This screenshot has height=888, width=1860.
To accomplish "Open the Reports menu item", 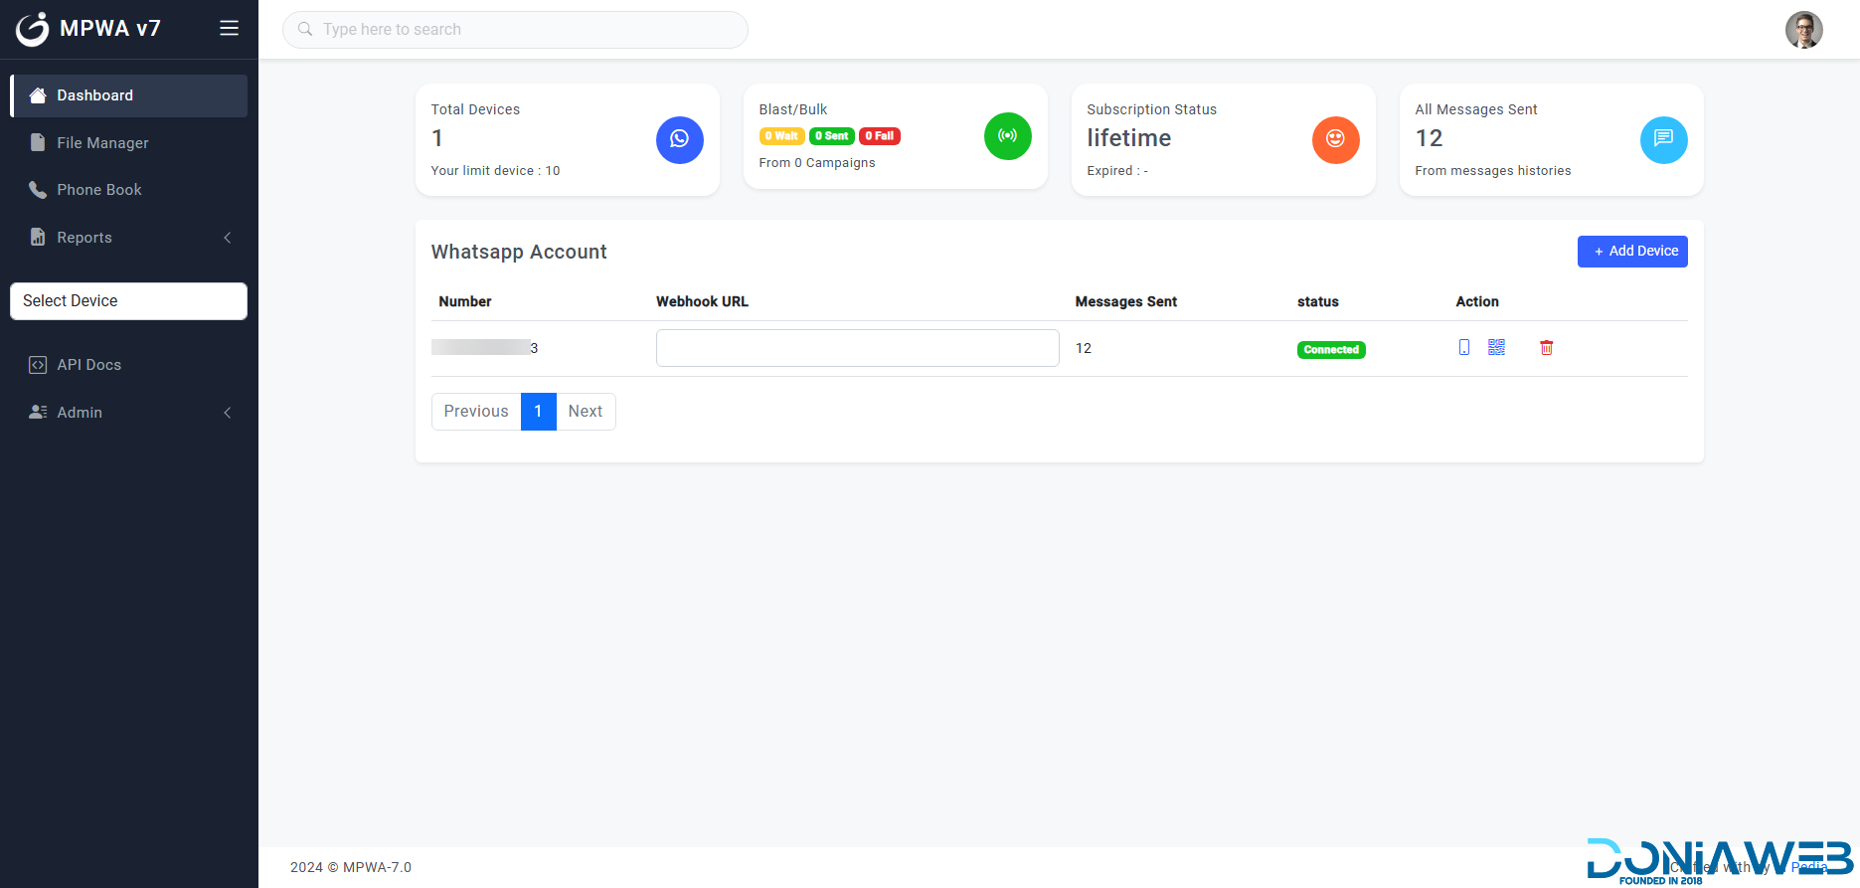I will 129,238.
